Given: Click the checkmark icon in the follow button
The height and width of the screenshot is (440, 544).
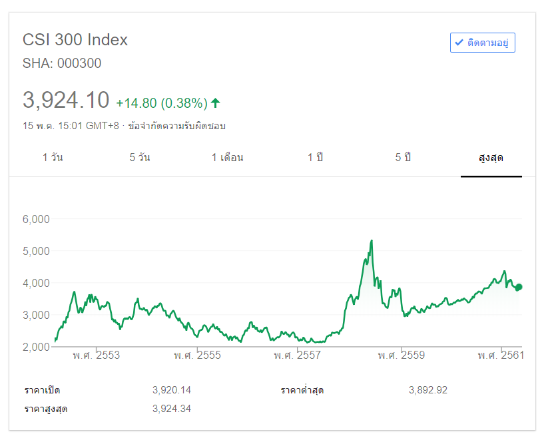Looking at the screenshot, I should [x=459, y=43].
